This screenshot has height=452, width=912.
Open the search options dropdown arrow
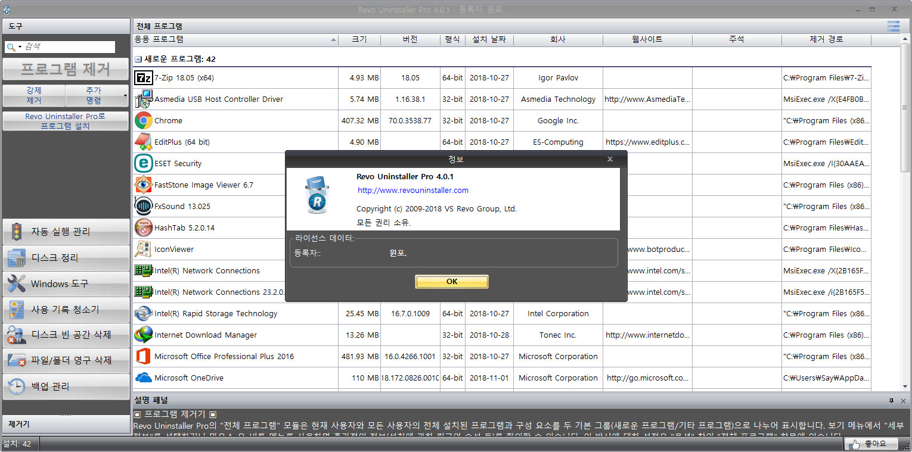pos(20,47)
